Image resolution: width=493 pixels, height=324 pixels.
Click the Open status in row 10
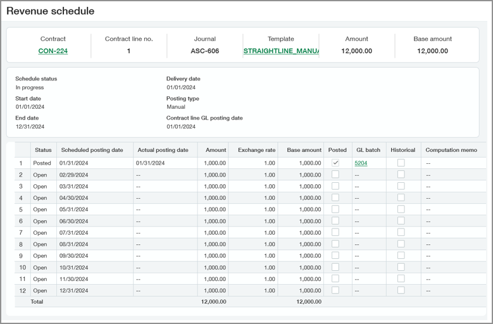[x=41, y=267]
